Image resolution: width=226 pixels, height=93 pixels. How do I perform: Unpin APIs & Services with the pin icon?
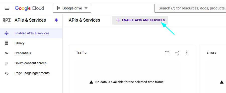tap(56, 20)
